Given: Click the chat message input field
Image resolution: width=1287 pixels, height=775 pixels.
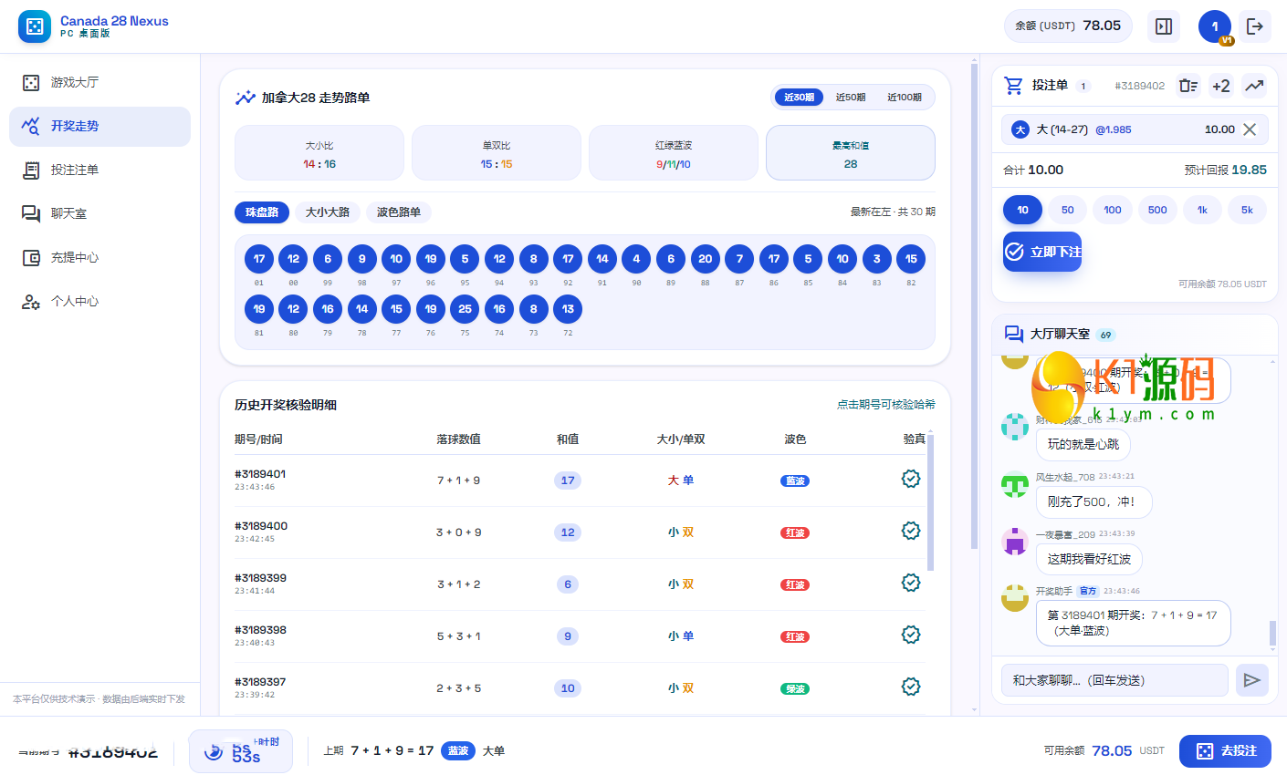Looking at the screenshot, I should pyautogui.click(x=1114, y=680).
